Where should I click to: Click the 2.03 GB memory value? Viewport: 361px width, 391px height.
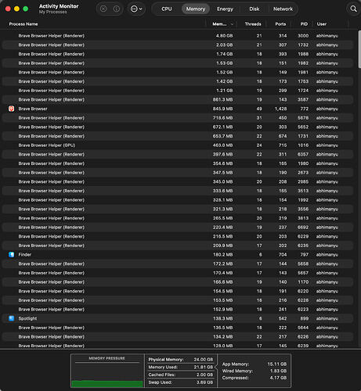click(224, 45)
